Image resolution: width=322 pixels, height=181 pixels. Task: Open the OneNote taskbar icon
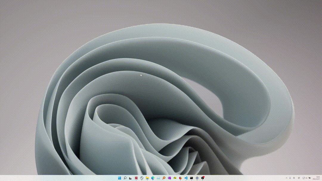pyautogui.click(x=169, y=178)
